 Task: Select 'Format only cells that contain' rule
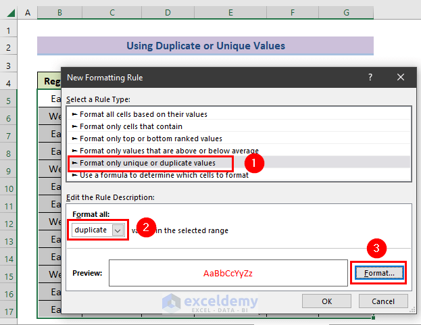(x=239, y=126)
